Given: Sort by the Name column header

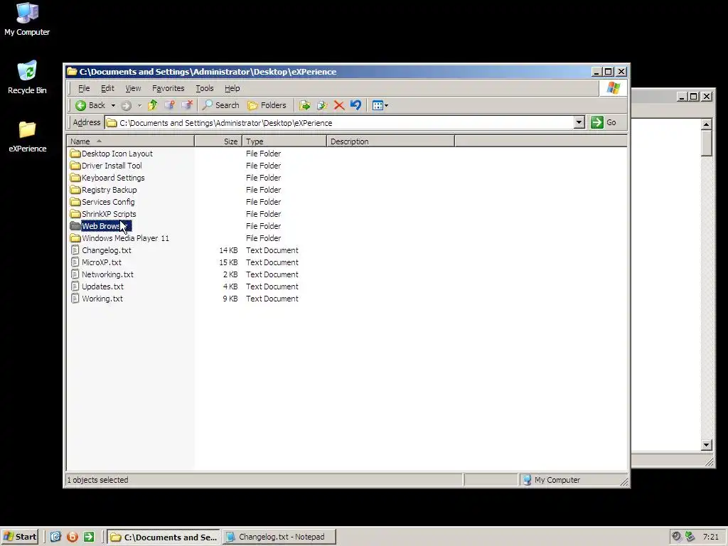Looking at the screenshot, I should [131, 141].
